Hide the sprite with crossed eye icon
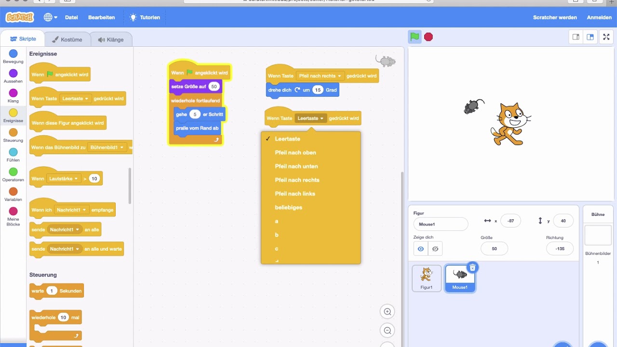Screen dimensions: 617x347 tap(435, 249)
